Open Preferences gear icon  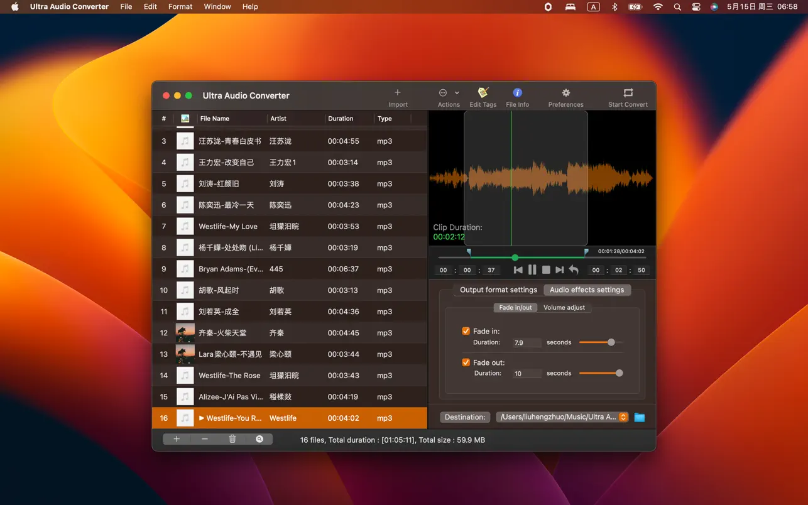(x=565, y=92)
